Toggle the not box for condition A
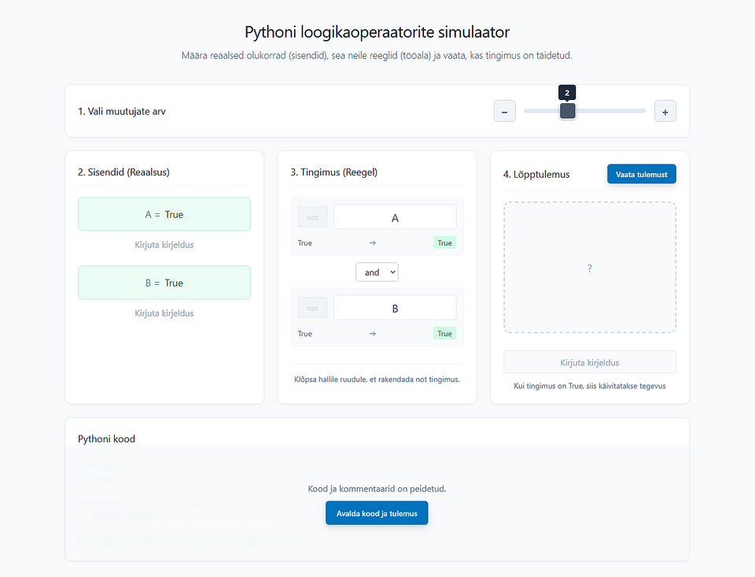 pyautogui.click(x=312, y=217)
